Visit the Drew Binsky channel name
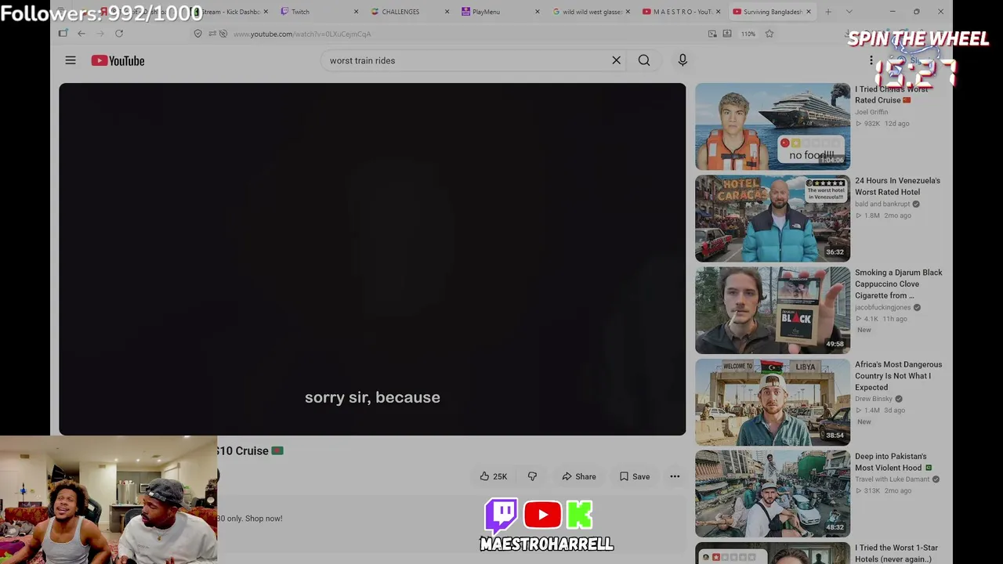Image resolution: width=1003 pixels, height=564 pixels. tap(874, 399)
